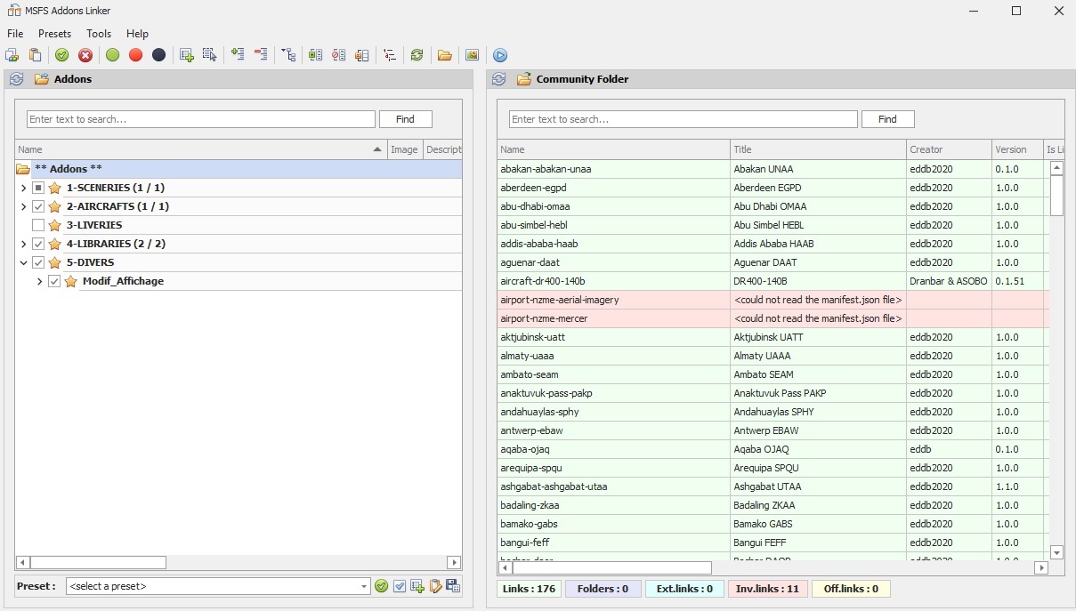
Task: Collapse the 5-DIVERS tree node
Action: coord(23,262)
